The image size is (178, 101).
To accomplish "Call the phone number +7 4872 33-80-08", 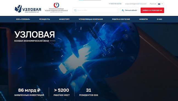I will (115, 4).
